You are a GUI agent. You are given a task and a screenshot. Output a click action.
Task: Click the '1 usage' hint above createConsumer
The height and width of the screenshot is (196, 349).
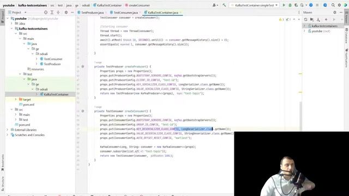tap(98, 107)
